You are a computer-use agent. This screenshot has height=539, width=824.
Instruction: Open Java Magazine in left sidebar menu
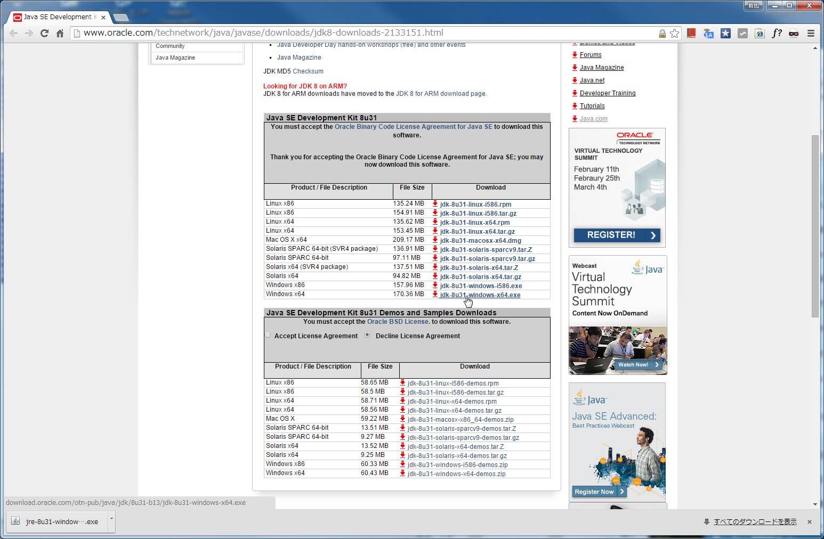[175, 58]
